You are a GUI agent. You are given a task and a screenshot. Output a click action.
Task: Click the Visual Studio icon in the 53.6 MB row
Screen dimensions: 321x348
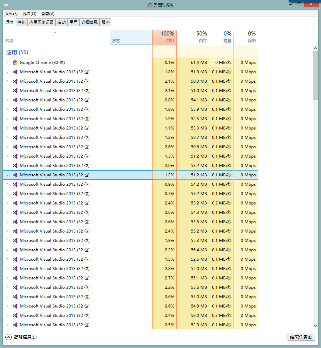[x=15, y=287]
